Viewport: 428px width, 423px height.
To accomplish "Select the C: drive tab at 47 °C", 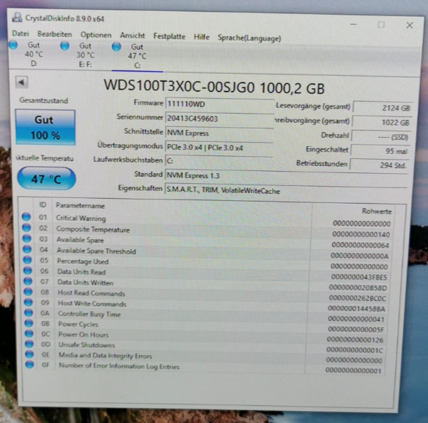I will point(137,56).
